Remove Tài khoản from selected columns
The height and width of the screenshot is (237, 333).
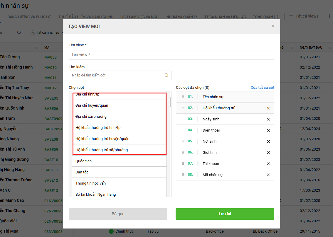click(x=268, y=164)
